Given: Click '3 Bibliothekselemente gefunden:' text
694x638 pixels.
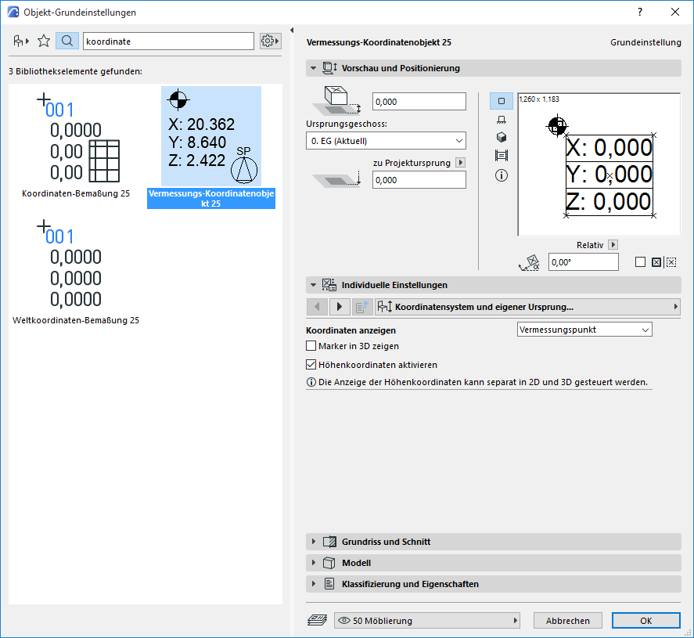Looking at the screenshot, I should coord(76,71).
